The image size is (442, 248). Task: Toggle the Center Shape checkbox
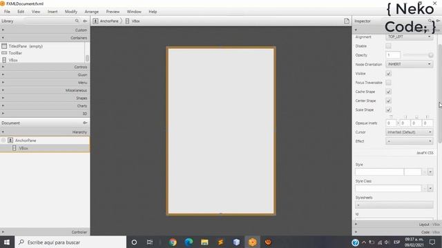click(x=388, y=101)
